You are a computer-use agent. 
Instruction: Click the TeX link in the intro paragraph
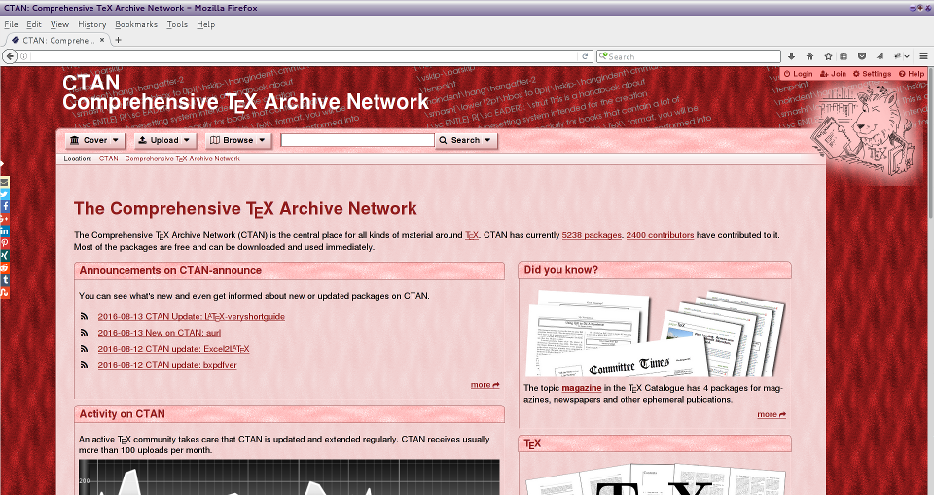(x=472, y=235)
